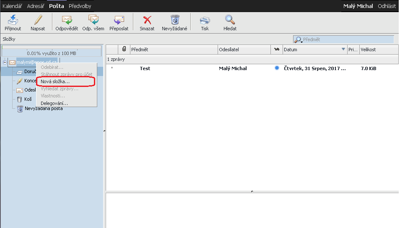Screen dimensions: 400x228
Task: Click date Čtvrtek, 31 Srpen, 2017
Action: point(315,68)
